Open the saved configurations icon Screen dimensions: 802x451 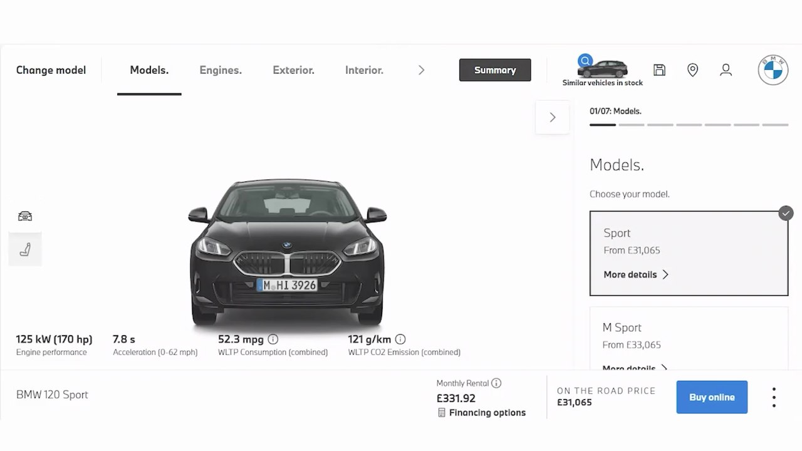[659, 70]
